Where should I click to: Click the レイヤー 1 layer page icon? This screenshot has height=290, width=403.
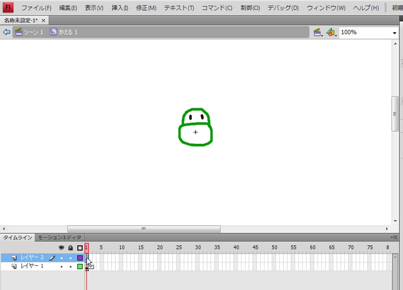click(x=14, y=266)
